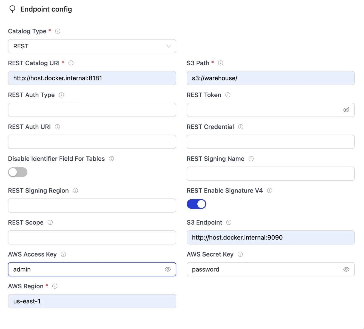Toggle visibility of the REST Token value
Screen dimensions: 364x329
tap(346, 110)
